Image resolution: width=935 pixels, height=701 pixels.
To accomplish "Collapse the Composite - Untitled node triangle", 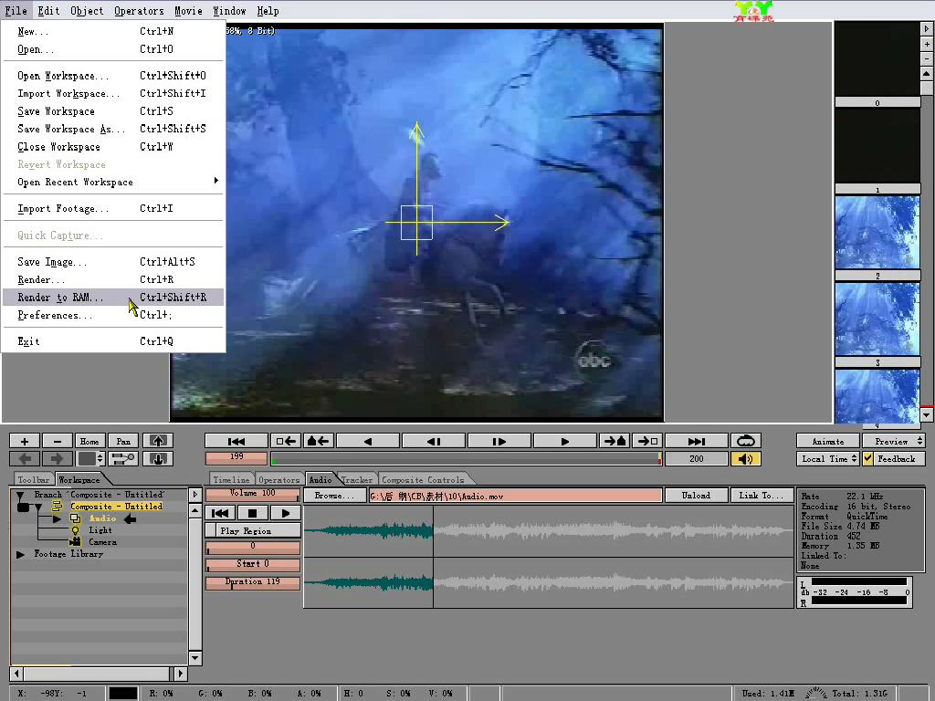I will click(38, 507).
